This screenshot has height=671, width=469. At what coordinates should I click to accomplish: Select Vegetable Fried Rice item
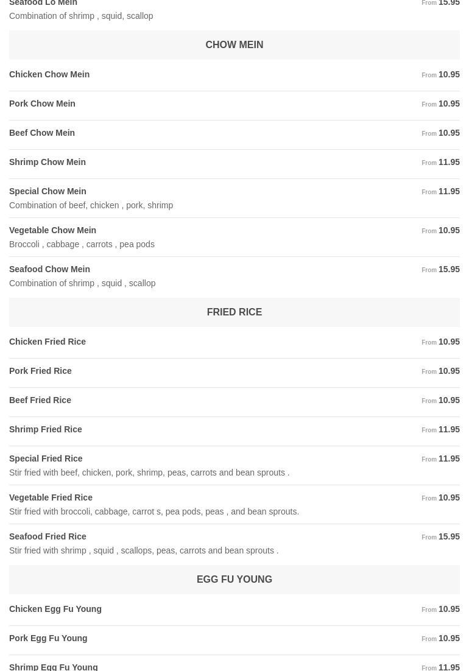pyautogui.click(x=51, y=497)
